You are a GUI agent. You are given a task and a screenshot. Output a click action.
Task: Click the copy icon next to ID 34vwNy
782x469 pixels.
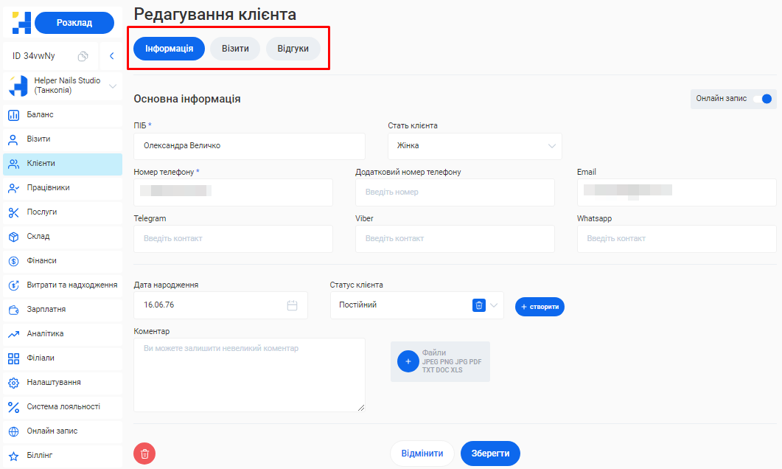[83, 56]
